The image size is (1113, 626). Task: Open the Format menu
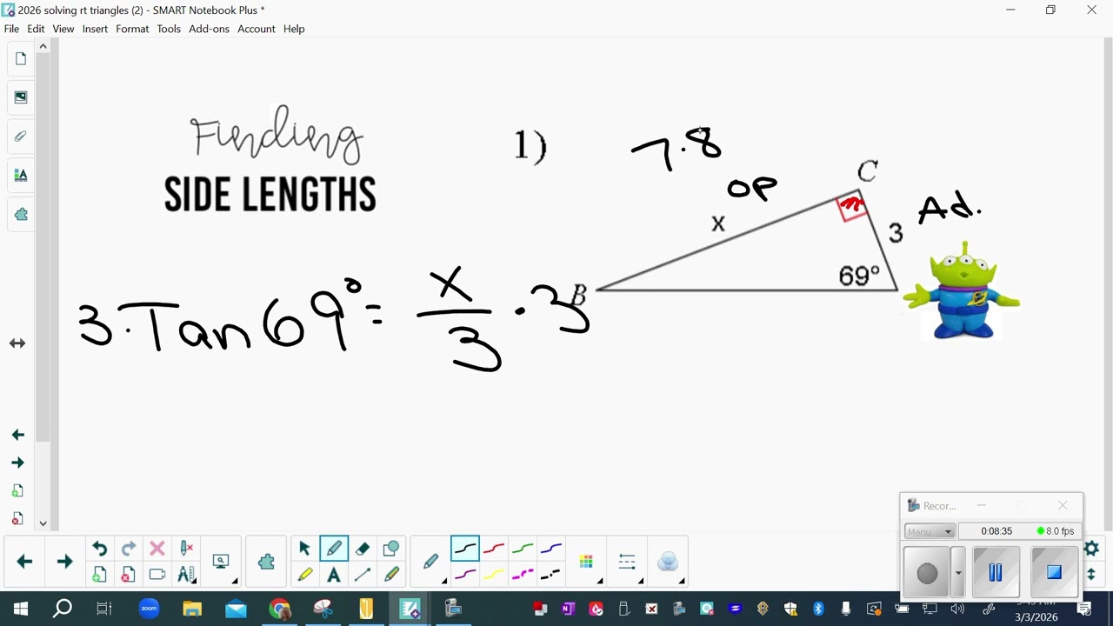[x=132, y=29]
